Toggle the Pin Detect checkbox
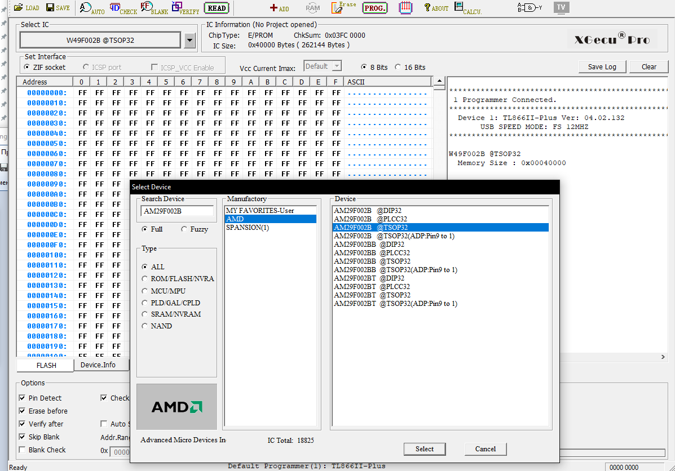Image resolution: width=675 pixels, height=471 pixels. [x=41, y=398]
